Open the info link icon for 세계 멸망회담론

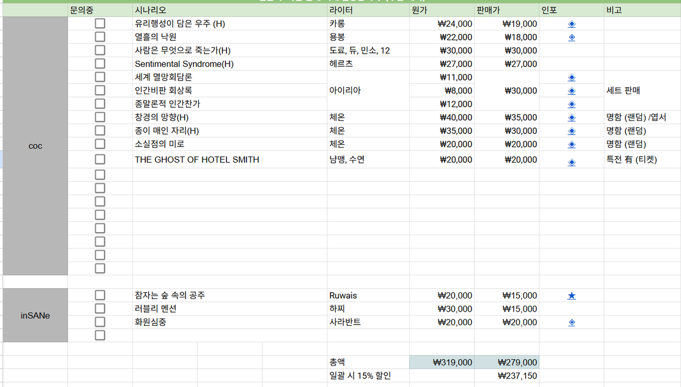pos(571,78)
